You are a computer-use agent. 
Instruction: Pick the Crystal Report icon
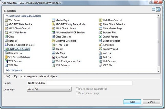[100, 37]
